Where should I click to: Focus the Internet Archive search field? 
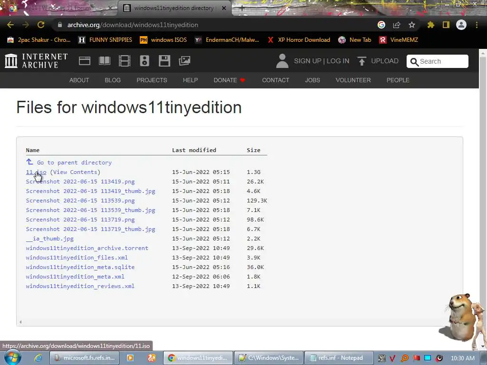click(x=438, y=61)
